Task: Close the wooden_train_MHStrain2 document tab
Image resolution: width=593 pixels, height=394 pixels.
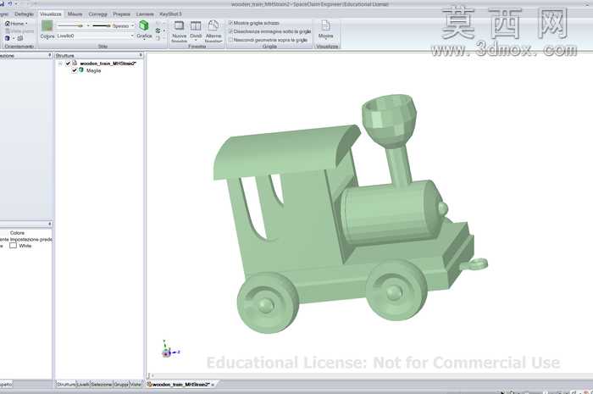Action: pyautogui.click(x=213, y=385)
